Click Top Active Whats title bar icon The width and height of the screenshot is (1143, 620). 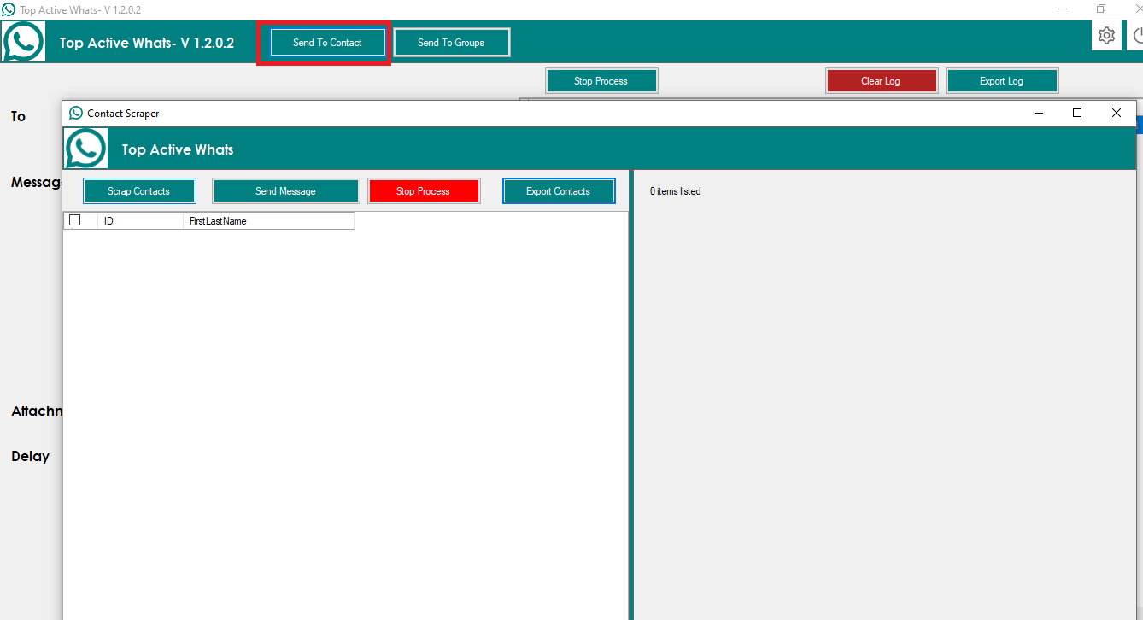click(x=9, y=9)
